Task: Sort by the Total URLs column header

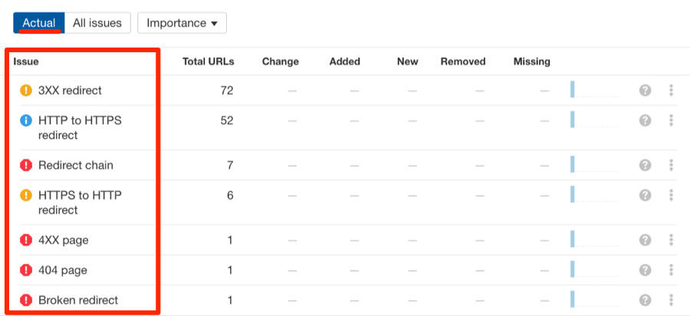Action: [208, 61]
